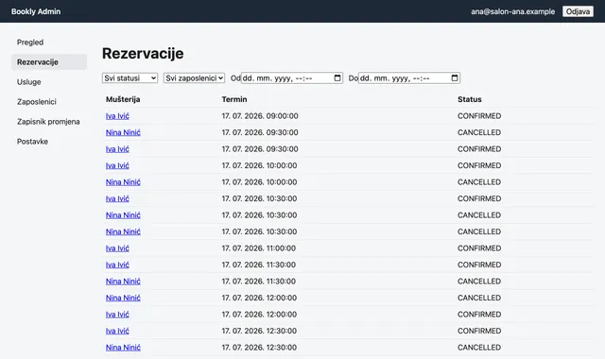Open Iva Ivić booking at 11:00:00

[117, 248]
